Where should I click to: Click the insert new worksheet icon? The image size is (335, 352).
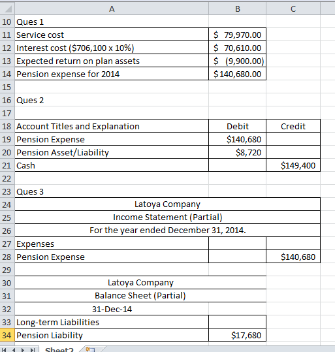pos(90,349)
